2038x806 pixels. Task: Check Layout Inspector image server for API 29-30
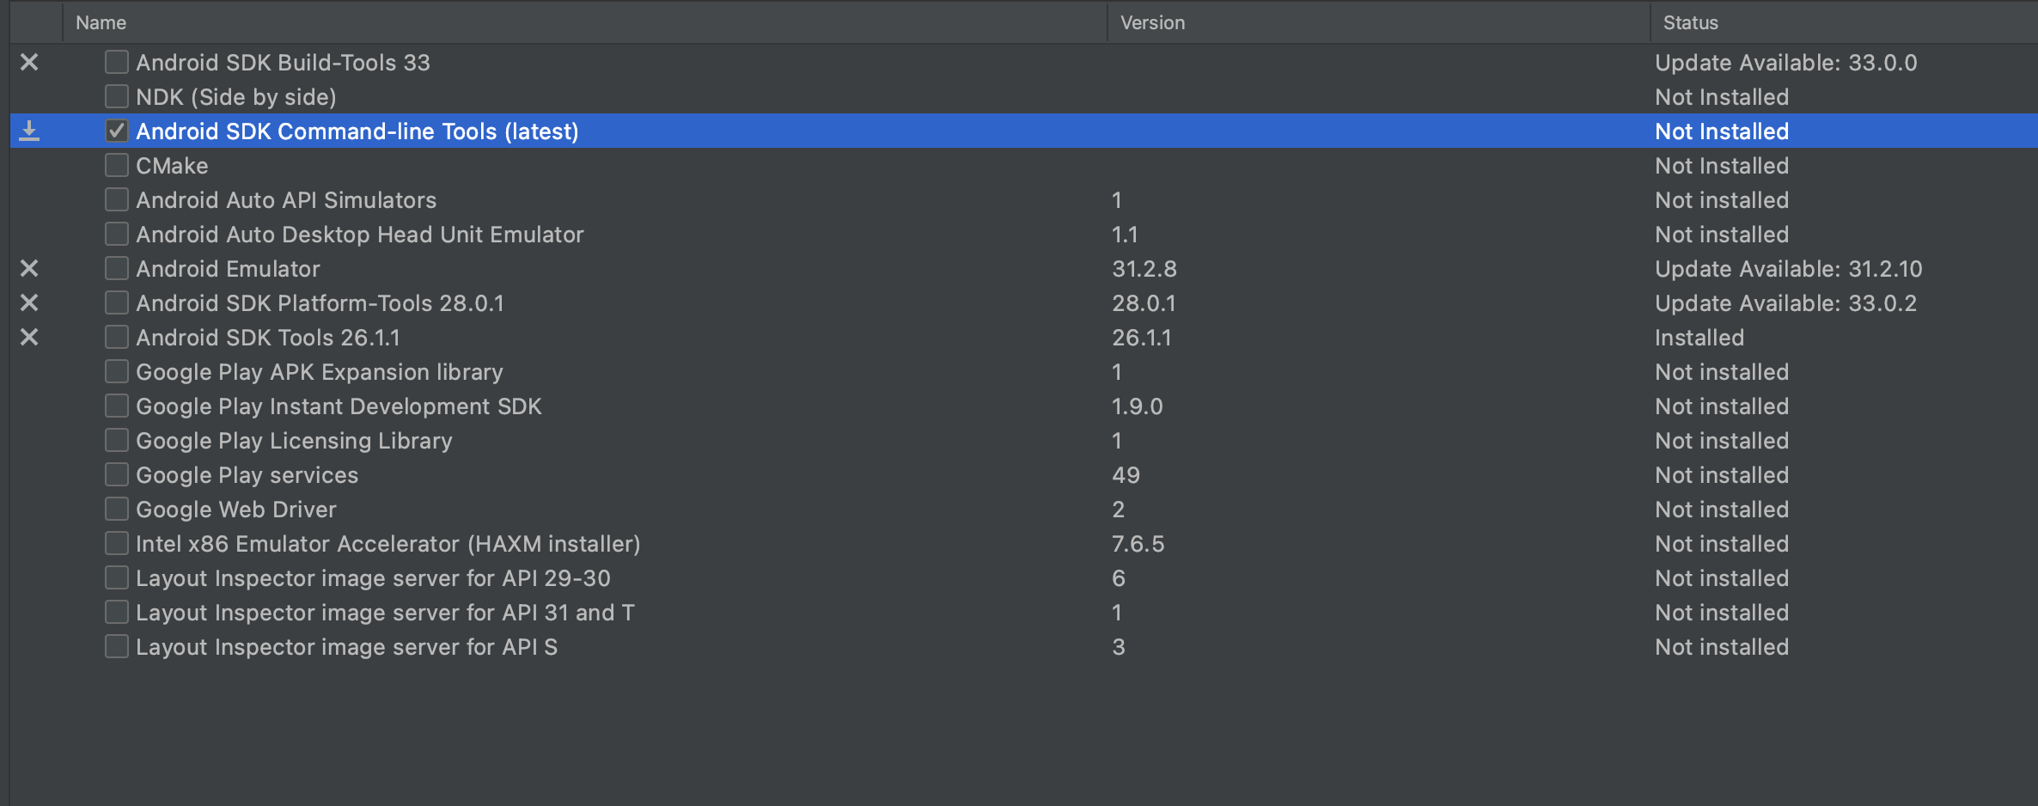tap(117, 577)
